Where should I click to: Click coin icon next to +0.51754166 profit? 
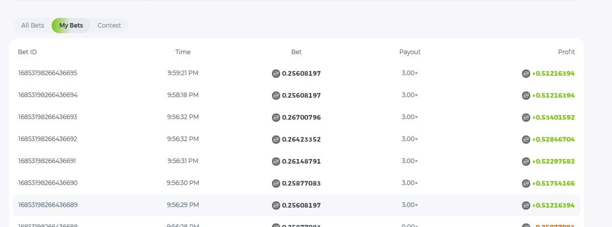(x=526, y=184)
